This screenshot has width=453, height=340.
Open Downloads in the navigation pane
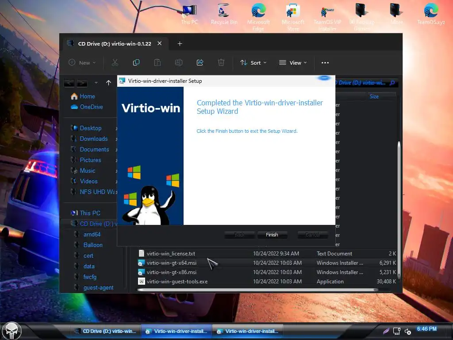94,139
